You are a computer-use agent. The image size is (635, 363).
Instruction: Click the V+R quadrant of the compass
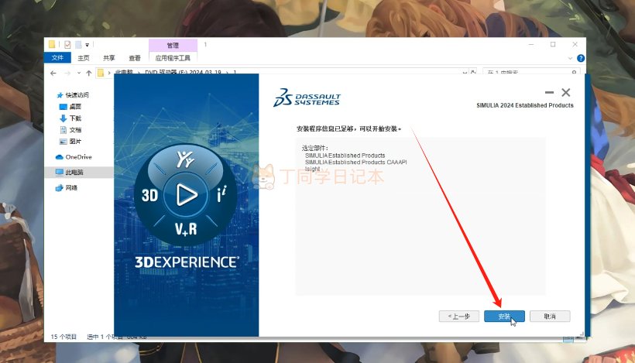[186, 229]
